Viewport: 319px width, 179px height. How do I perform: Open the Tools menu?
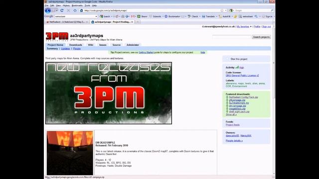coord(87,5)
